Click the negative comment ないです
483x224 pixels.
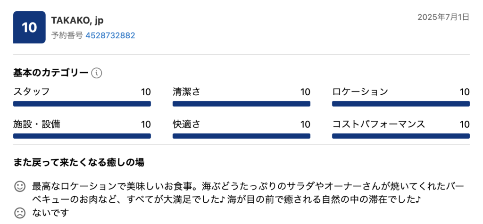pos(50,213)
